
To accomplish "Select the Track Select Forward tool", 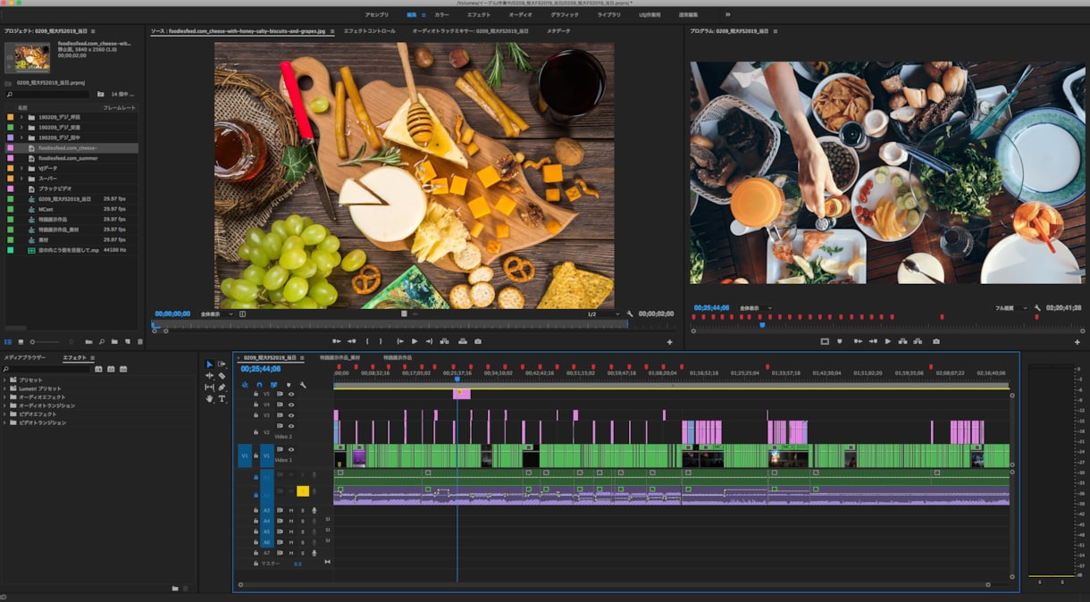I will (222, 364).
